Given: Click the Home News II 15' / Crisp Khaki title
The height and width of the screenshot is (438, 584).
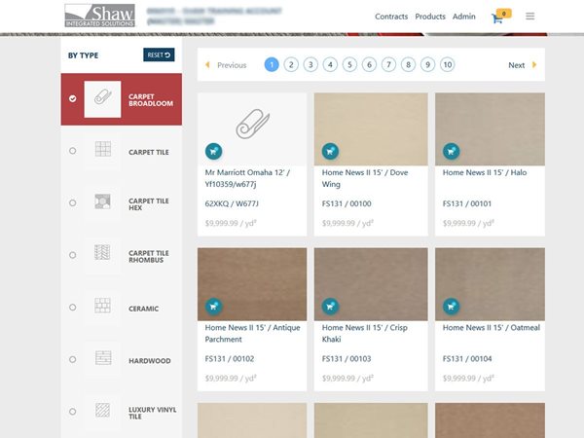Looking at the screenshot, I should pyautogui.click(x=365, y=333).
